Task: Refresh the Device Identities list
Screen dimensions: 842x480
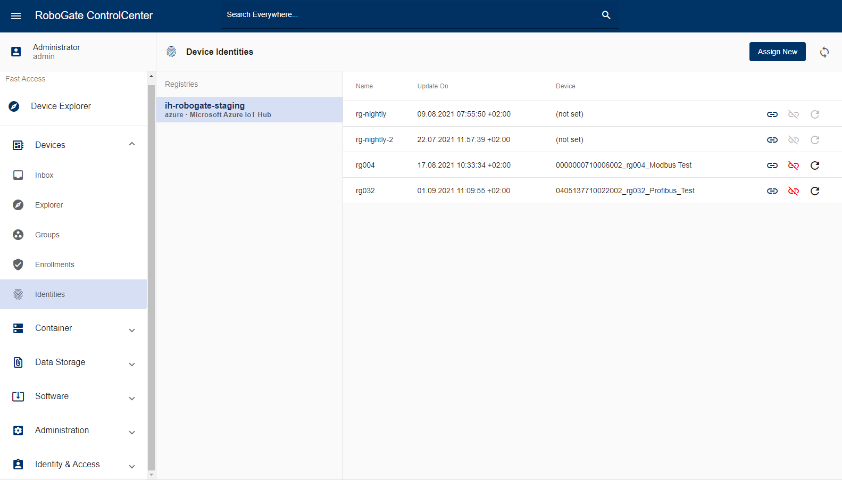Action: (x=824, y=52)
